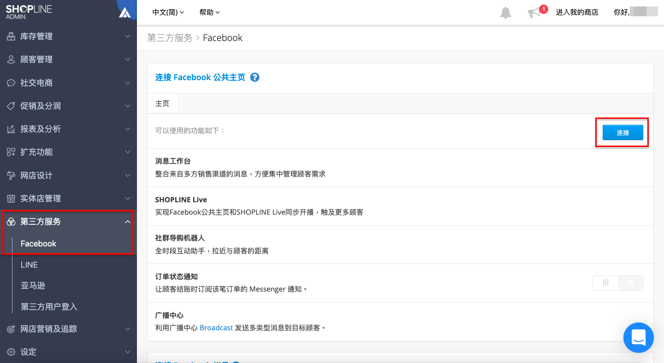Click the 实体店管理 storefront icon
The width and height of the screenshot is (664, 363).
click(11, 199)
